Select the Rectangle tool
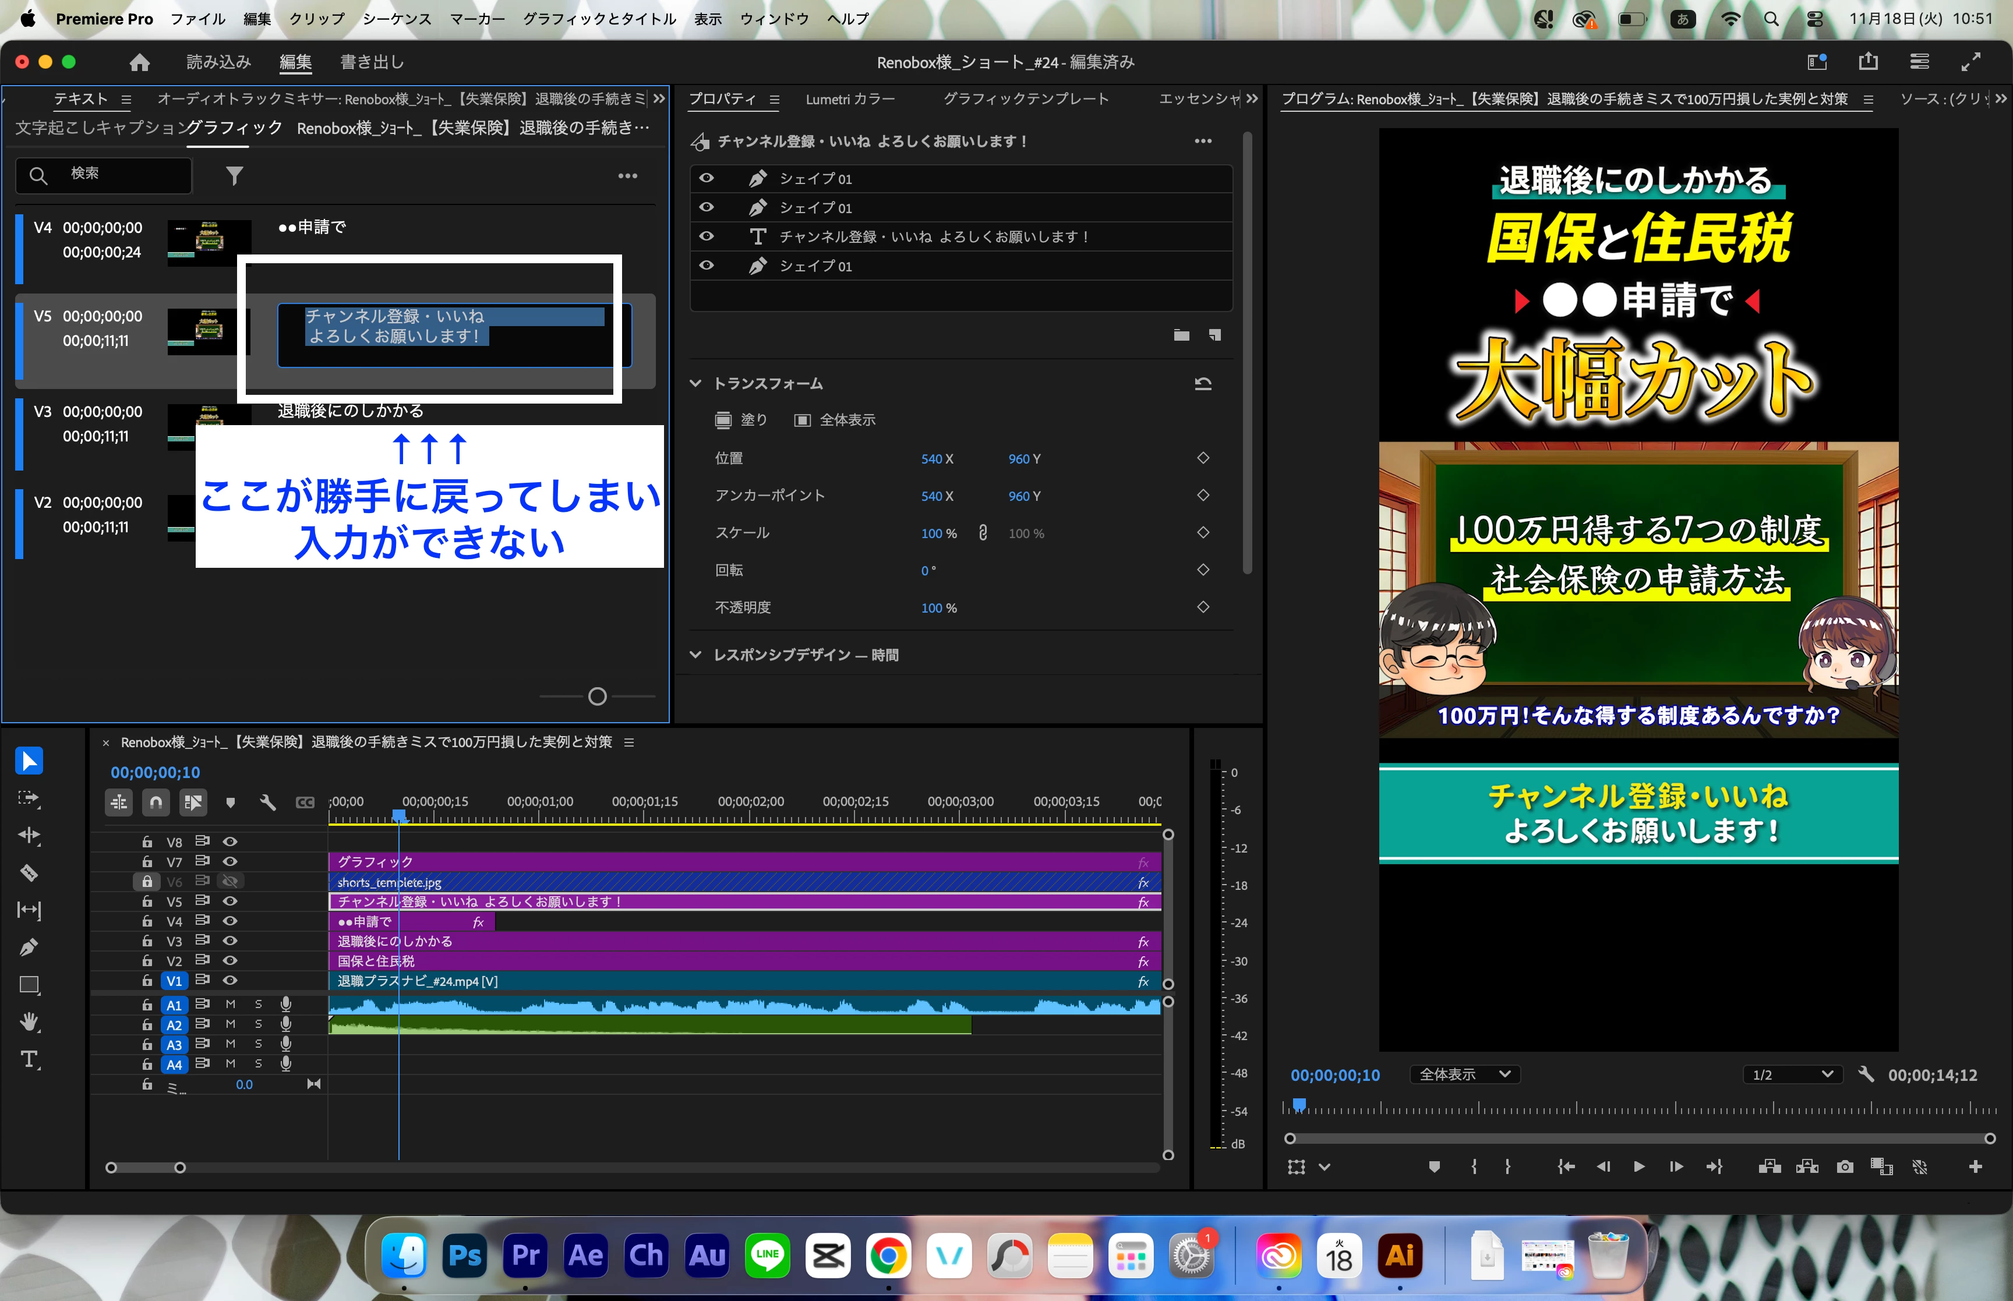The image size is (2013, 1301). tap(29, 985)
